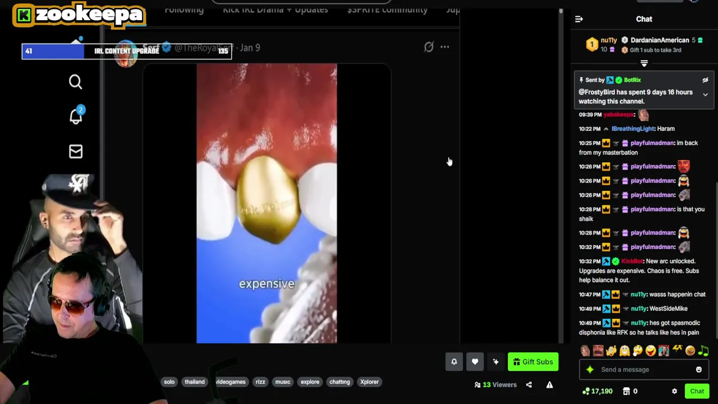Viewport: 718px width, 404px height.
Task: Click KickBot's username in chat
Action: point(632,261)
